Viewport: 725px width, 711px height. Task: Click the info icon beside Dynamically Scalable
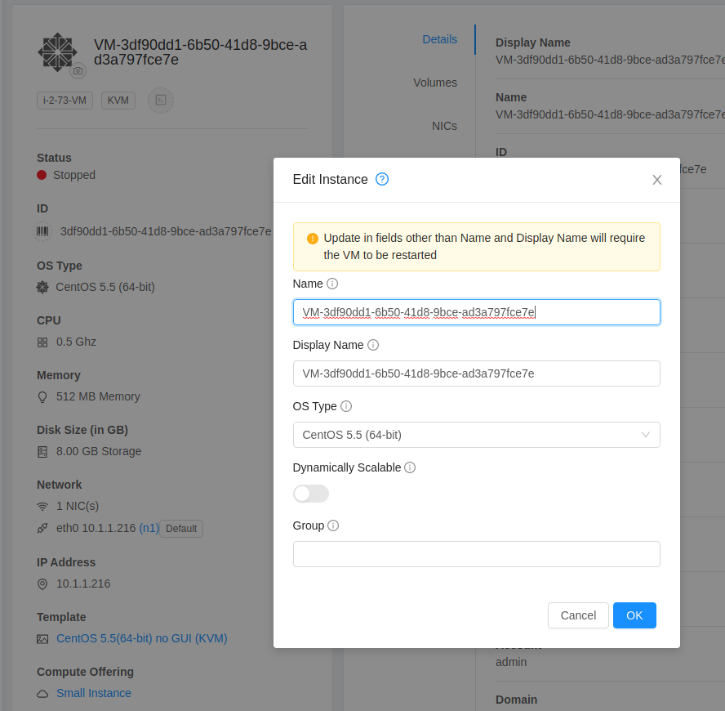pos(410,467)
